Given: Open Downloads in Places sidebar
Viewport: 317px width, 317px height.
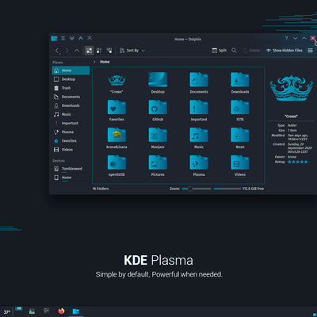Looking at the screenshot, I should pyautogui.click(x=71, y=105).
